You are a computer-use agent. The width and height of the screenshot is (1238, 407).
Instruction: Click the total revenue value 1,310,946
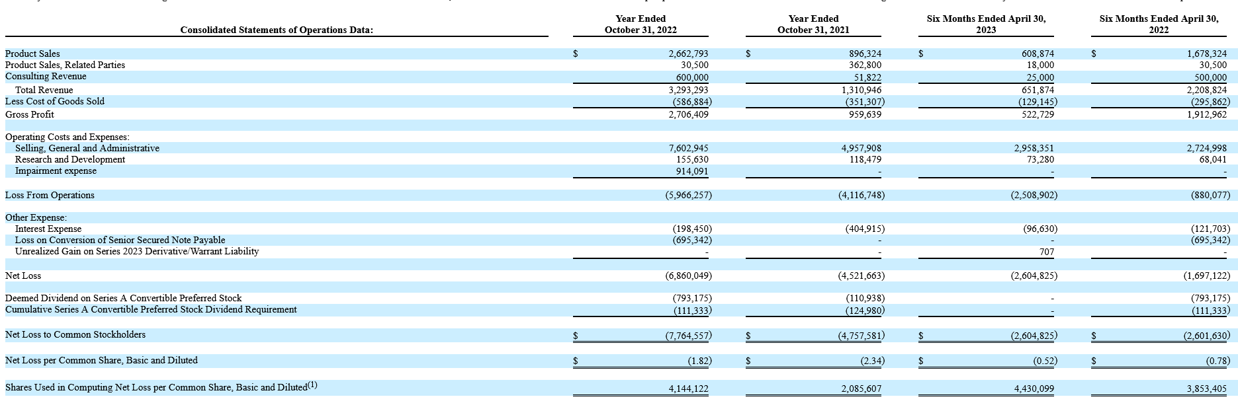pyautogui.click(x=862, y=90)
